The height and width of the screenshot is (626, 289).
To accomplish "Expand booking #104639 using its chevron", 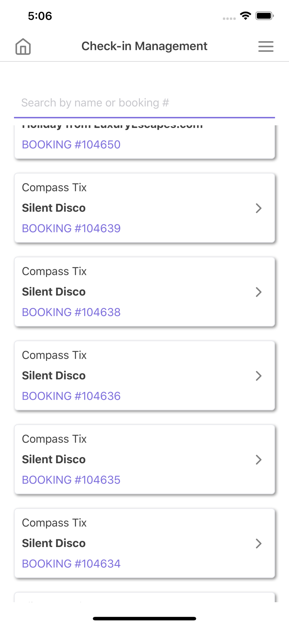I will point(258,208).
